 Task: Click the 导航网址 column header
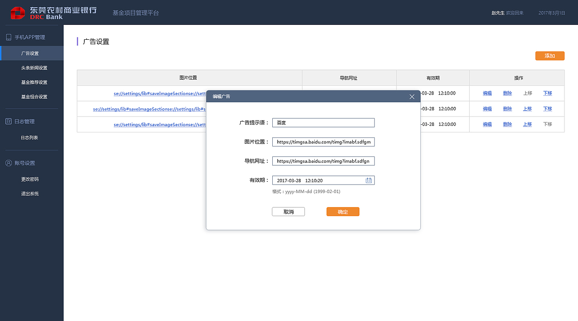click(349, 78)
